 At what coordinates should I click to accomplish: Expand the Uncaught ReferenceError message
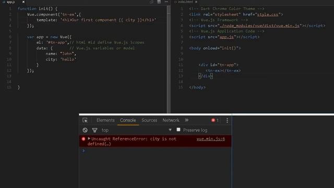pyautogui.click(x=89, y=139)
